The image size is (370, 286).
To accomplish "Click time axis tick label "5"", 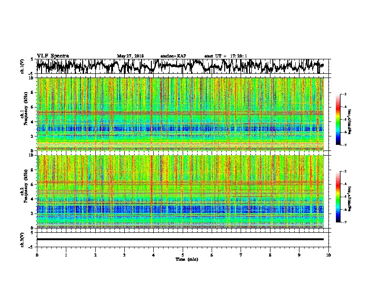I will click(x=183, y=255).
